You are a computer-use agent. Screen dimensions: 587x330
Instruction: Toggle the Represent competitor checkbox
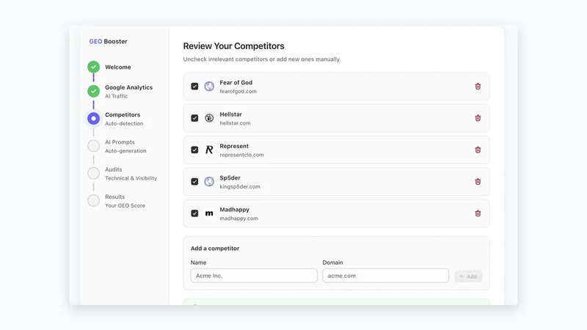(x=194, y=150)
